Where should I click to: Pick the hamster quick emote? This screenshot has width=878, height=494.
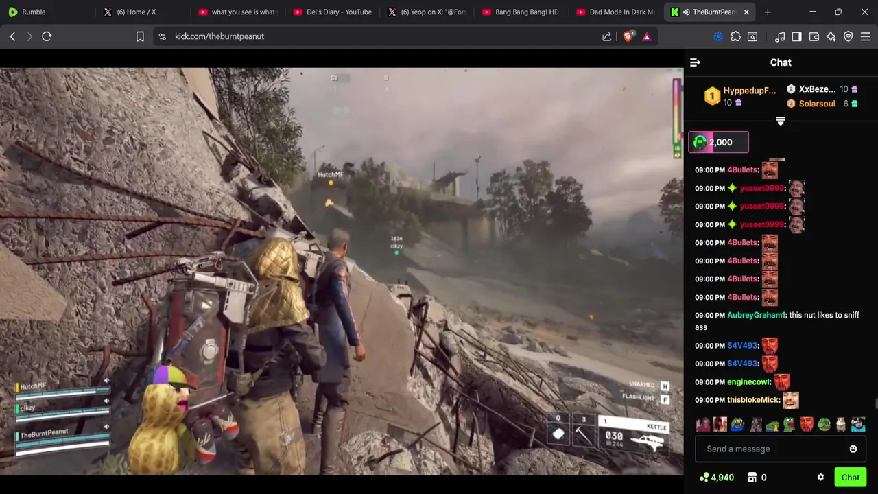click(x=841, y=425)
